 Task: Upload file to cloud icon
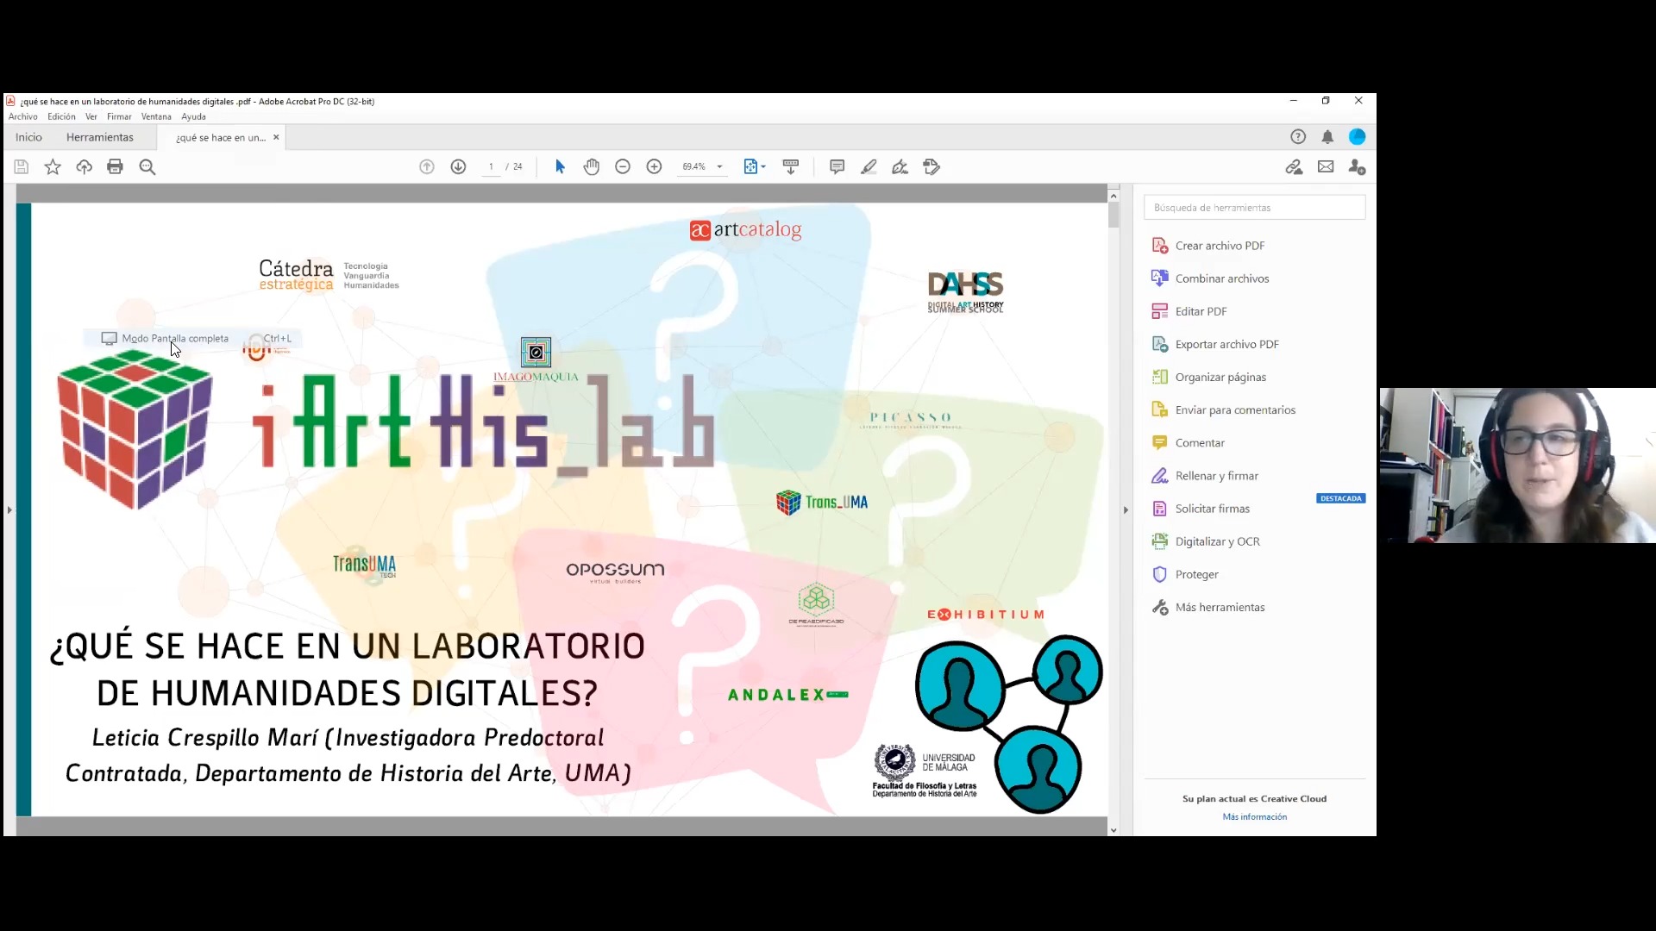pos(84,167)
